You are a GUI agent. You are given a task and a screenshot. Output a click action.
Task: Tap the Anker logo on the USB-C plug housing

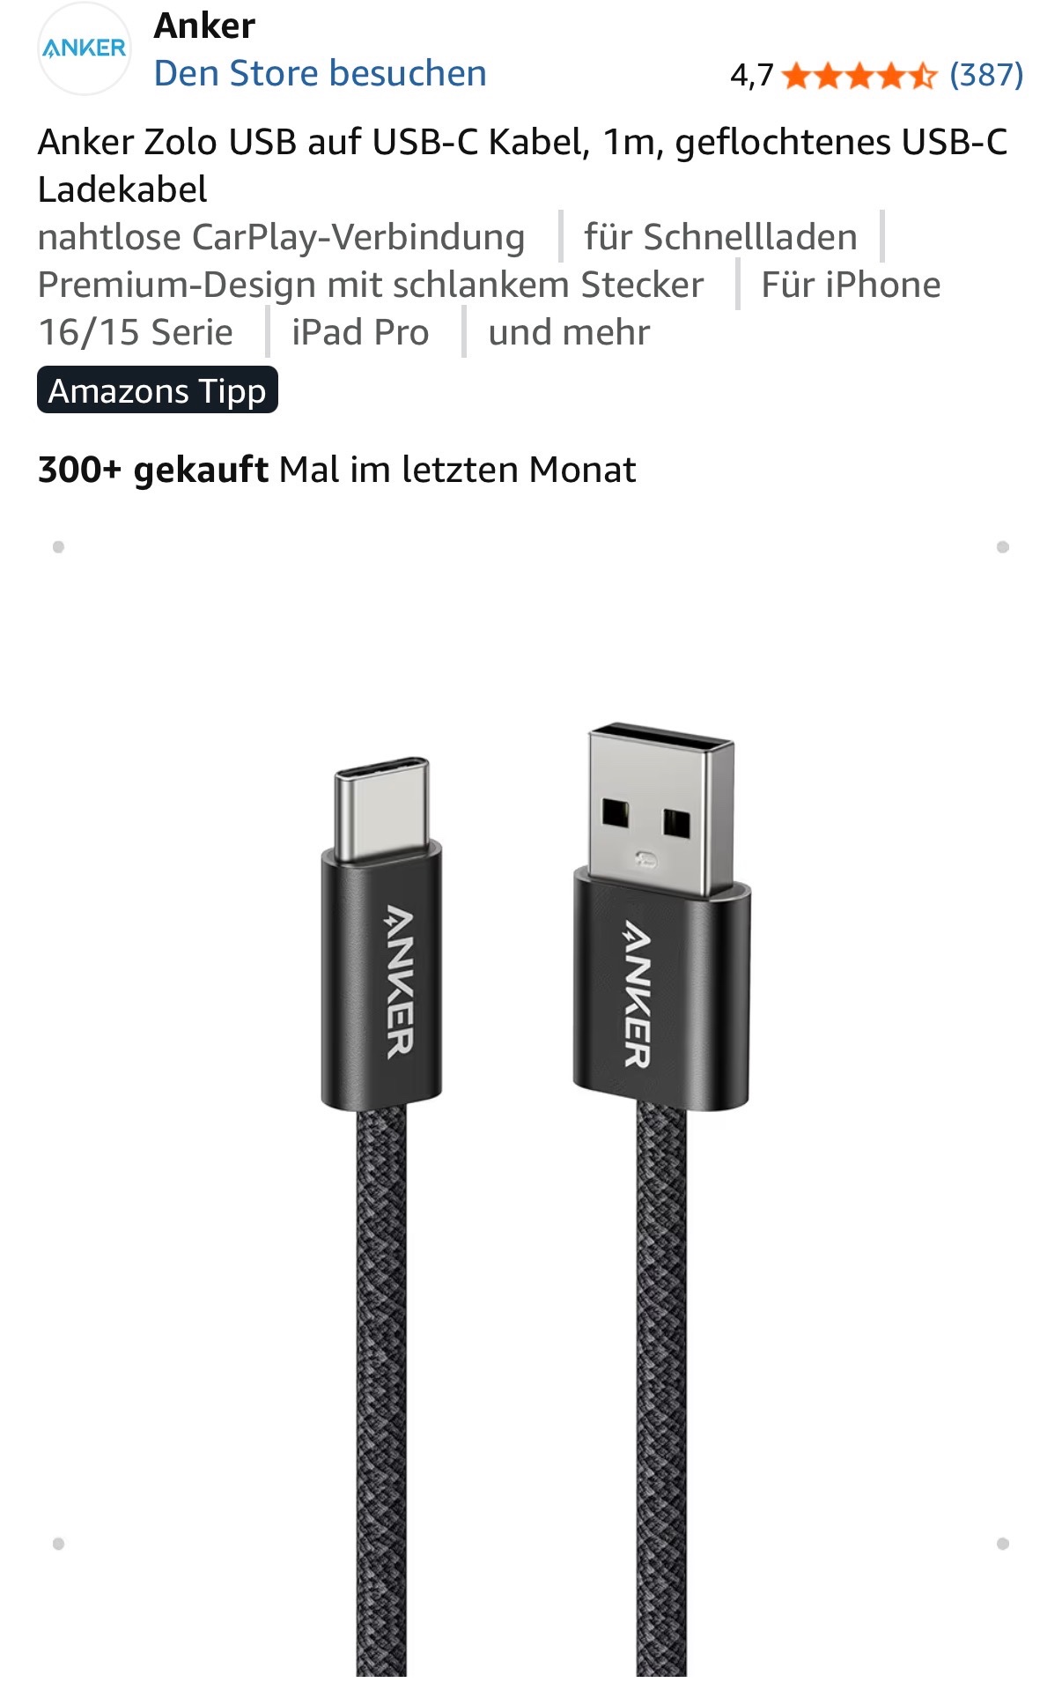399,981
